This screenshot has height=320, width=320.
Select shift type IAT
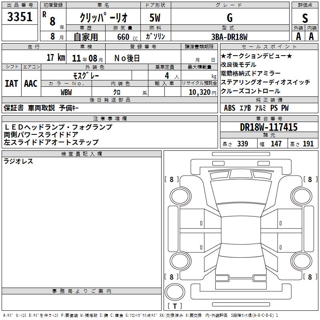pyautogui.click(x=11, y=84)
